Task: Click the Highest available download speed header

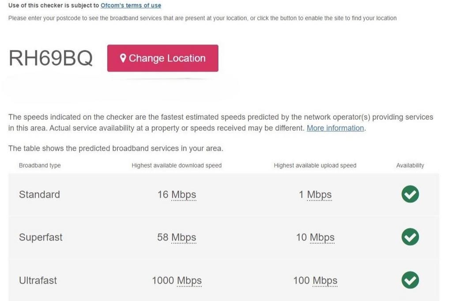Action: click(x=177, y=166)
